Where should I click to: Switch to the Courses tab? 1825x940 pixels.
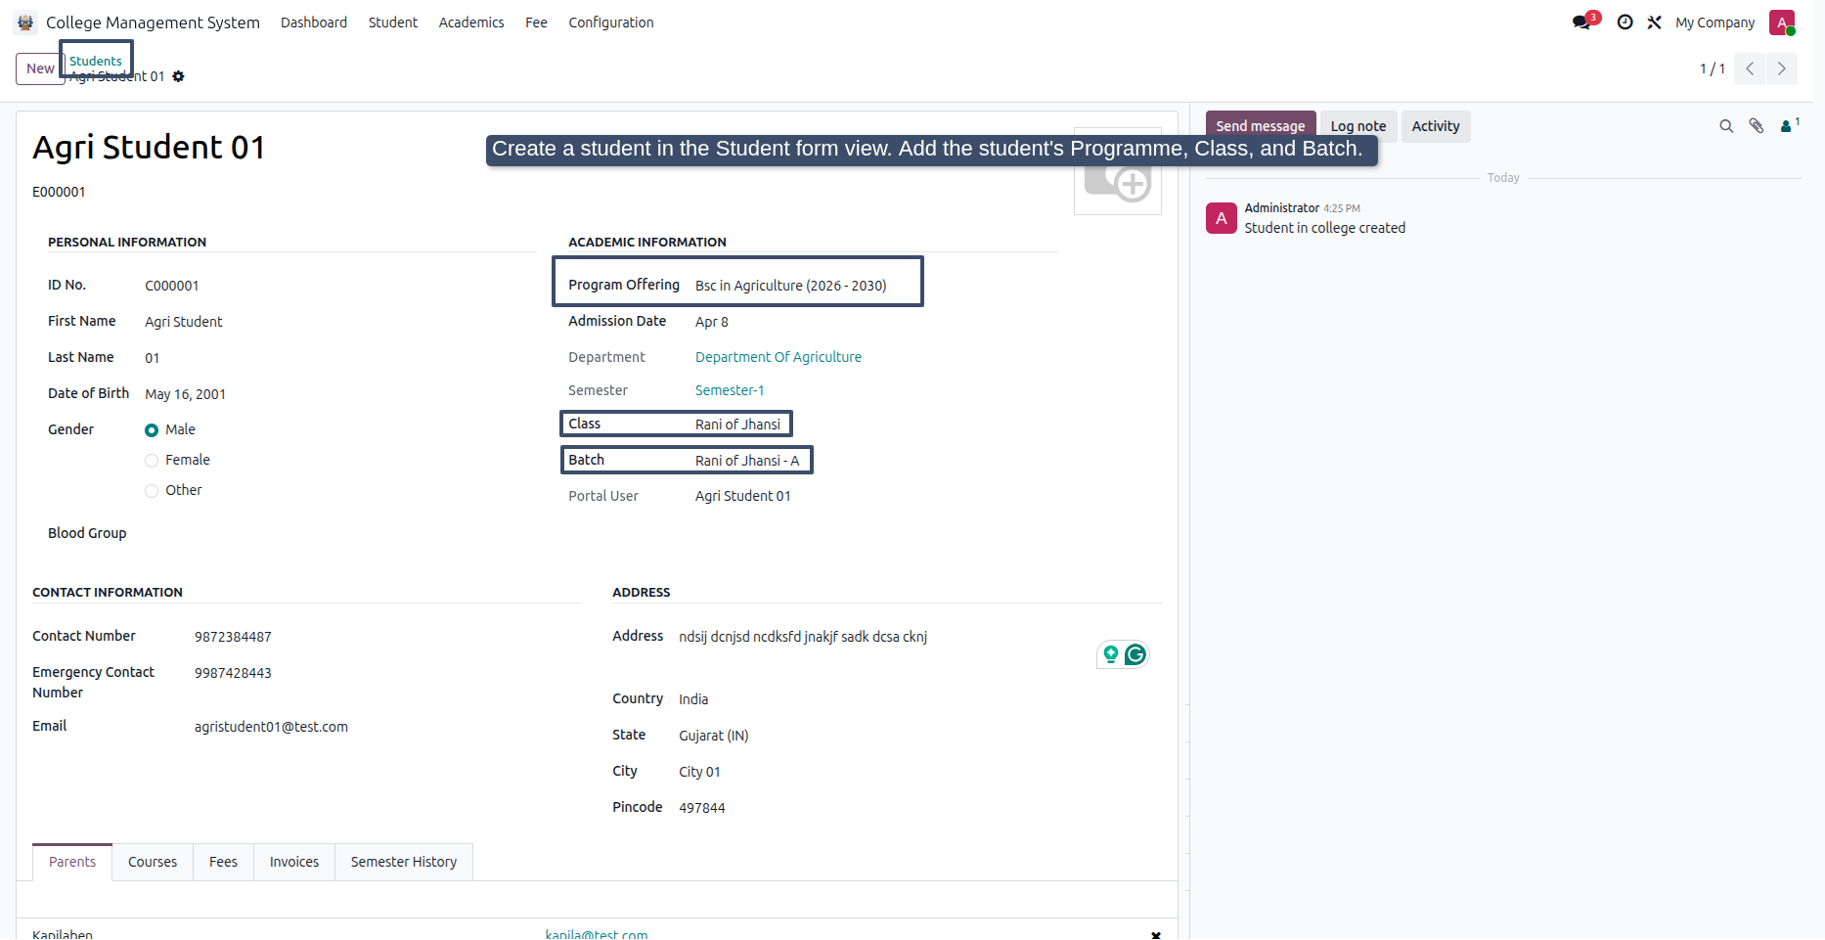pyautogui.click(x=153, y=862)
